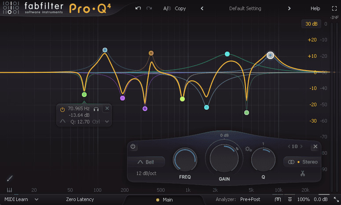Open the 30 dB display range selector
This screenshot has height=205, width=341.
311,24
